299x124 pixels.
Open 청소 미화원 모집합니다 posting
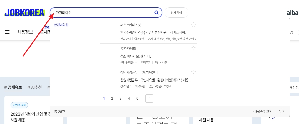[136, 56]
